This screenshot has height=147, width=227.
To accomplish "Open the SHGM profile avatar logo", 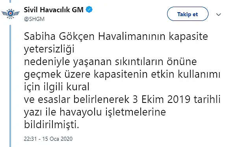I will (10, 14).
